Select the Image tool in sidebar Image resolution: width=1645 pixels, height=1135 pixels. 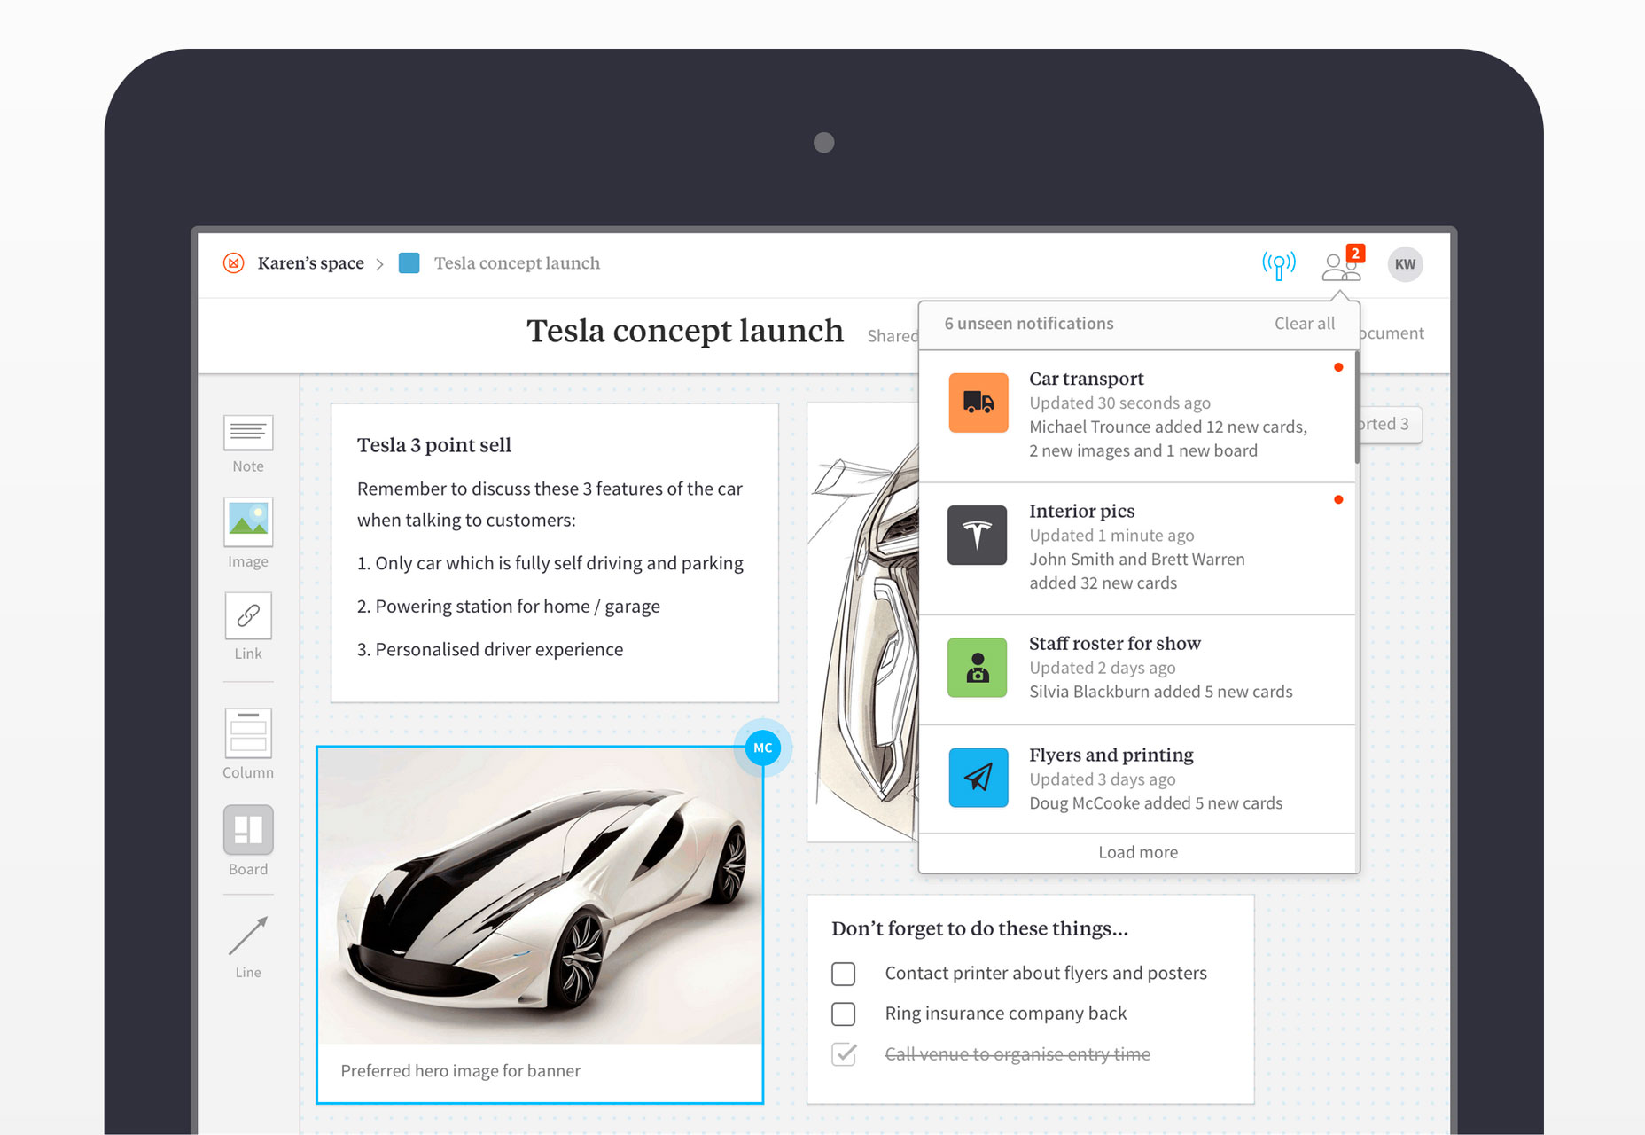[x=248, y=533]
